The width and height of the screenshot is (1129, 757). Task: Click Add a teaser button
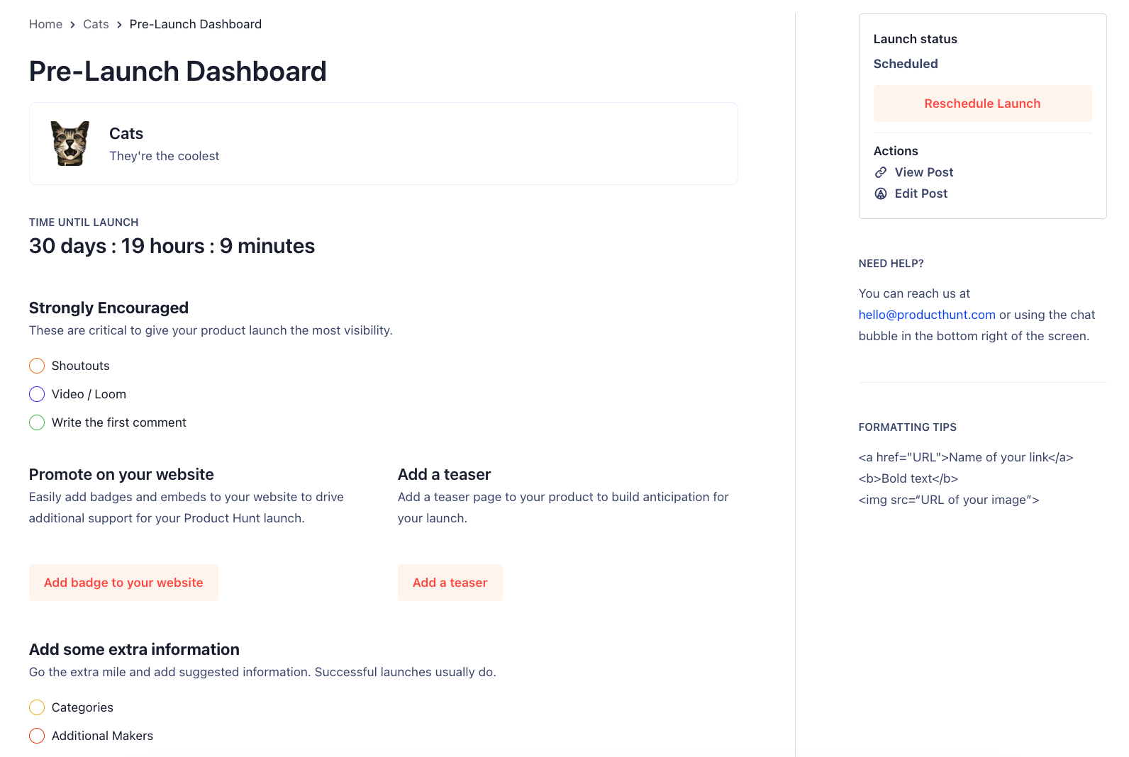450,583
